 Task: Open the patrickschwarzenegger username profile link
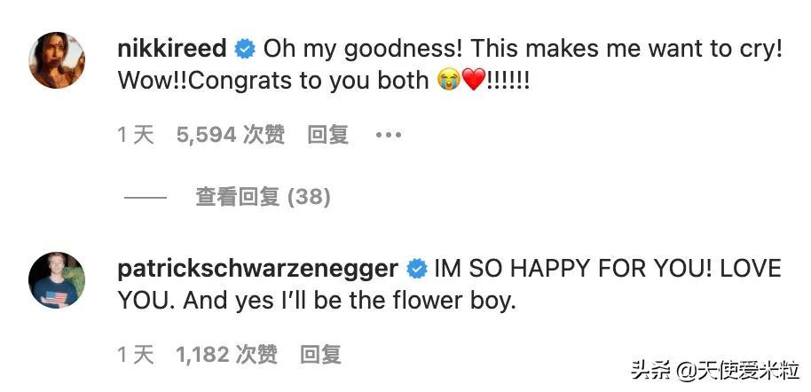pyautogui.click(x=257, y=268)
